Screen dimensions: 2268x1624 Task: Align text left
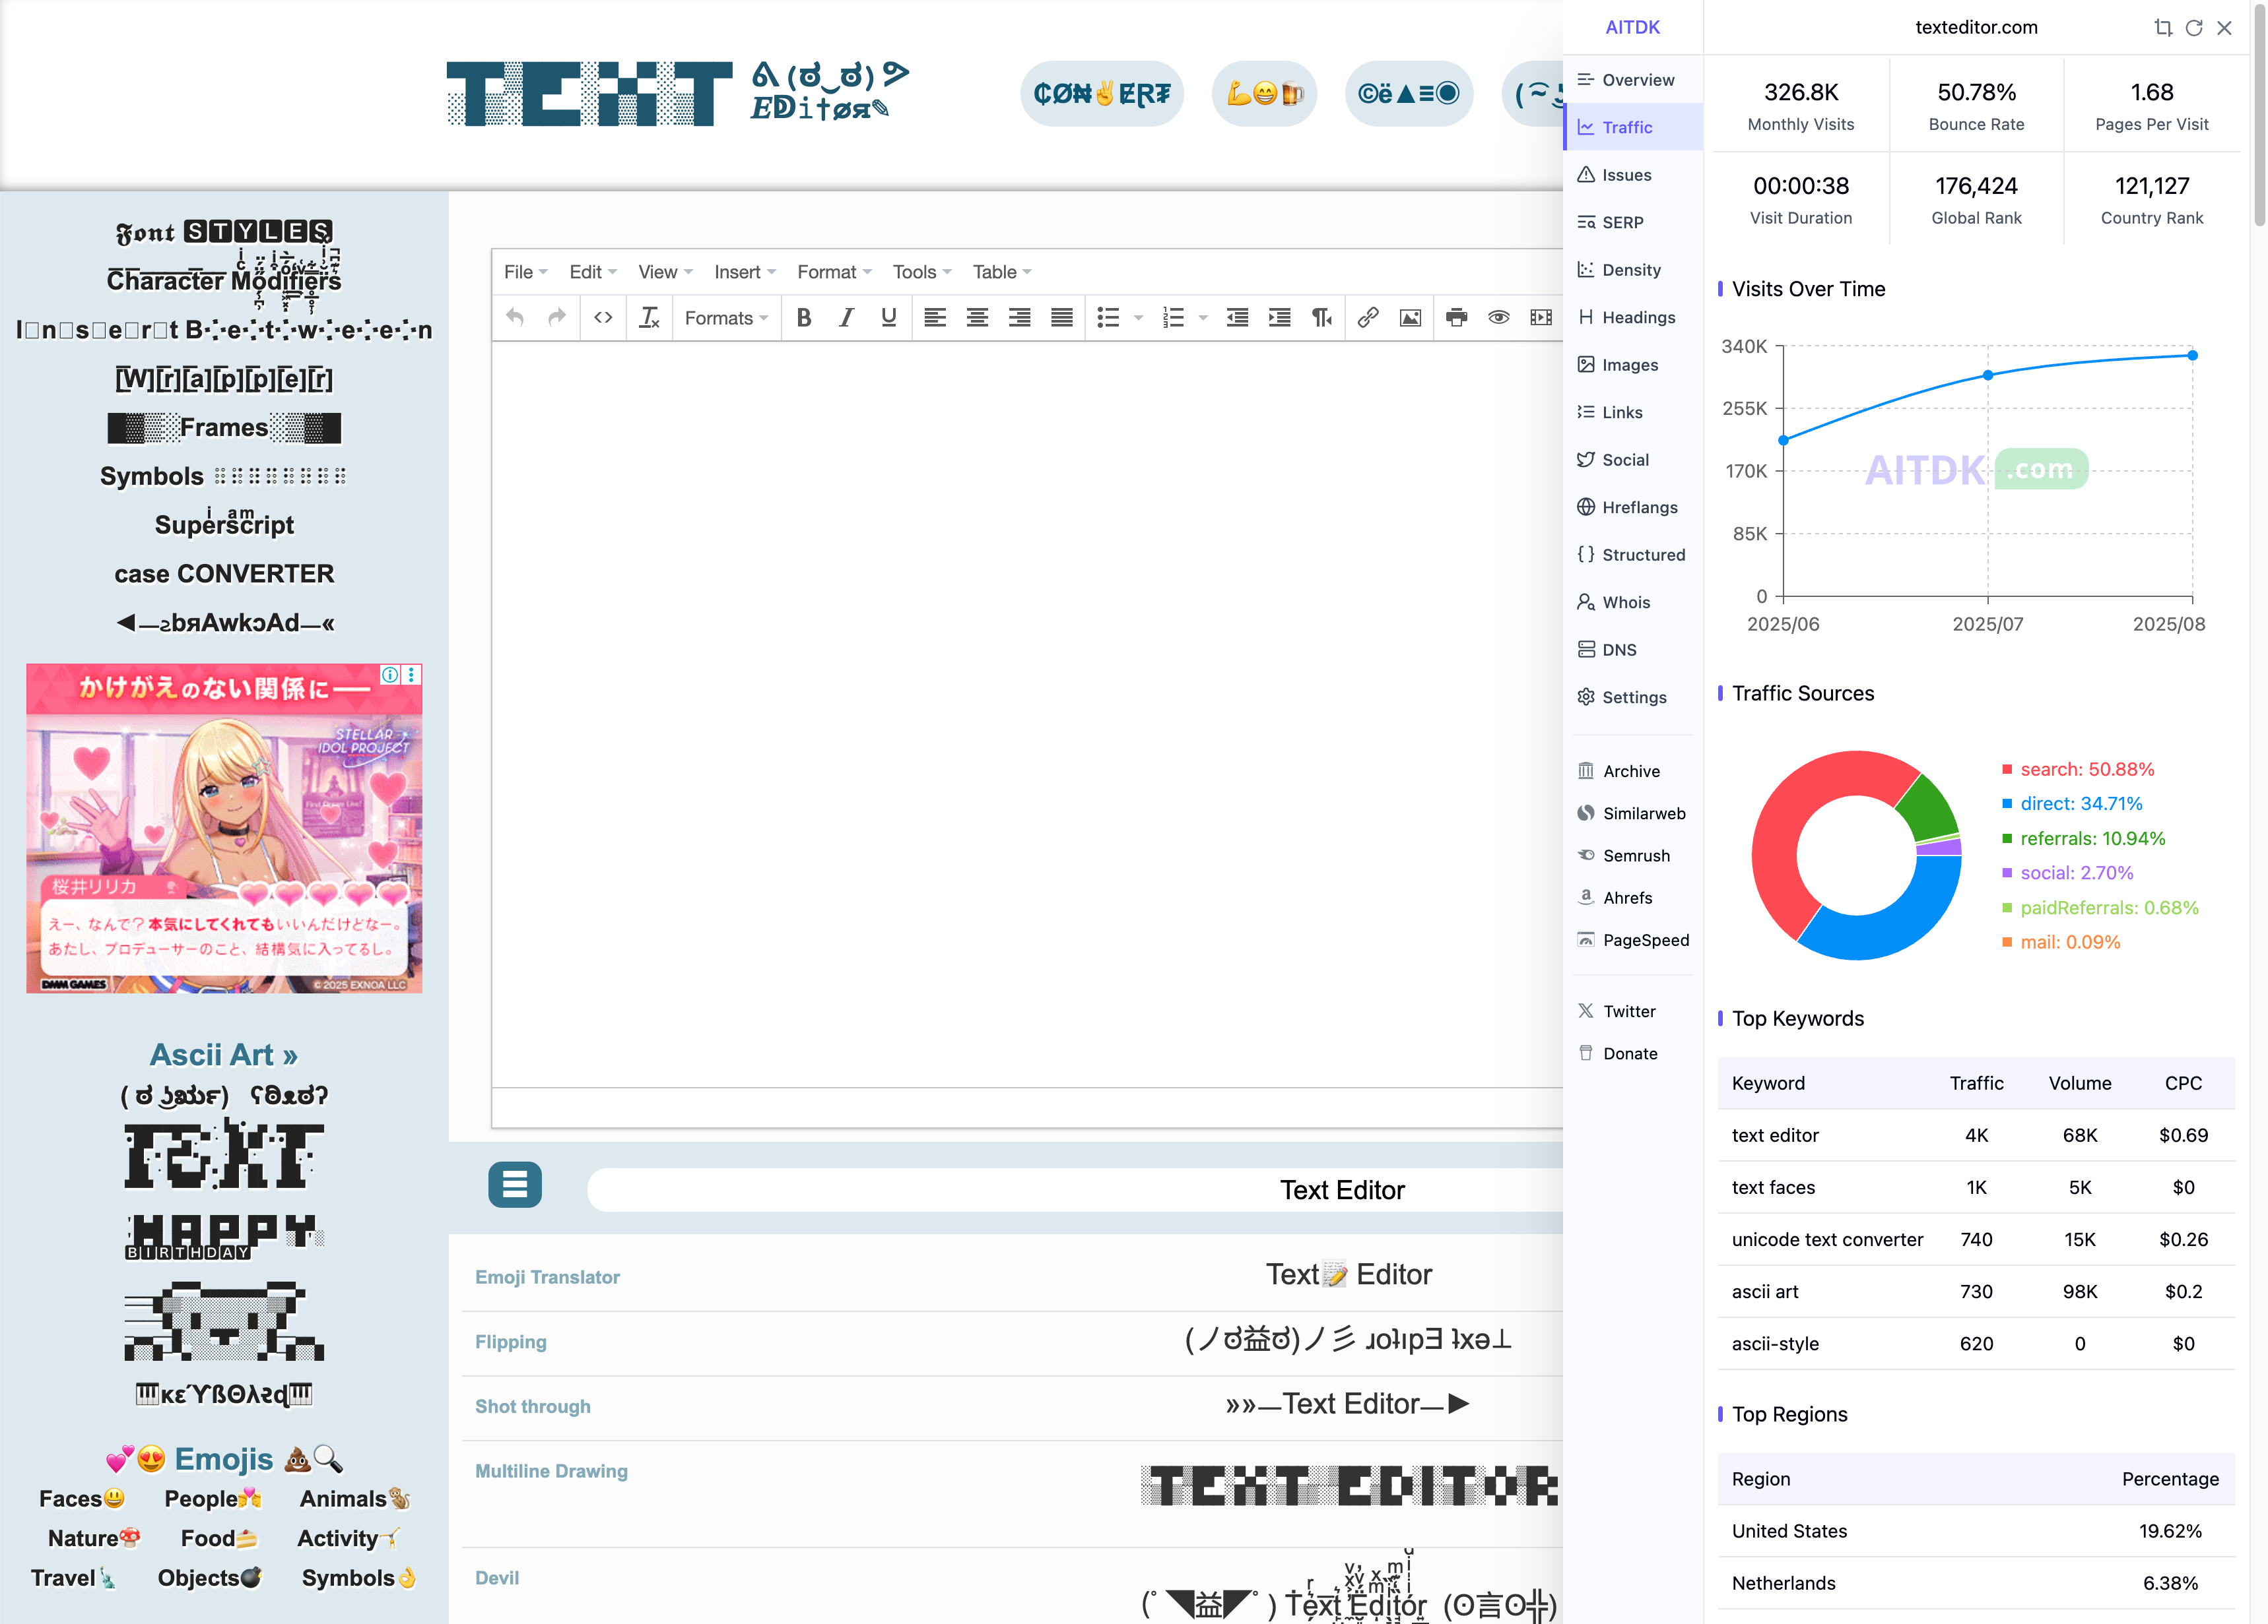point(935,318)
